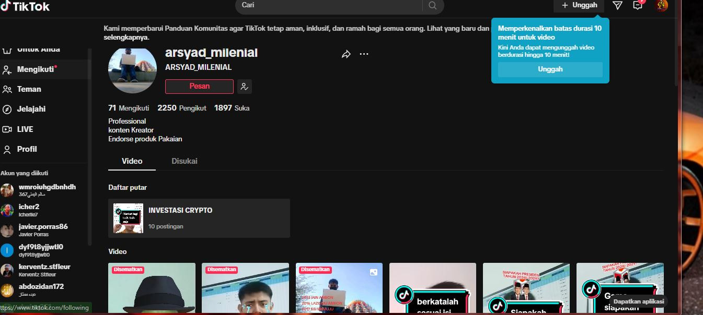Open the three-dots more options
Image resolution: width=703 pixels, height=315 pixels.
(x=364, y=54)
